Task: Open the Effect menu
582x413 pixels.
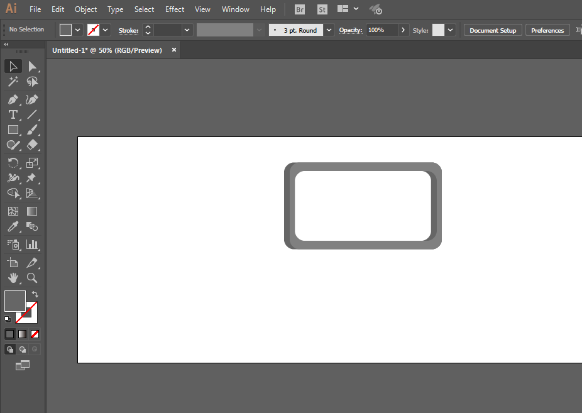Action: 175,9
